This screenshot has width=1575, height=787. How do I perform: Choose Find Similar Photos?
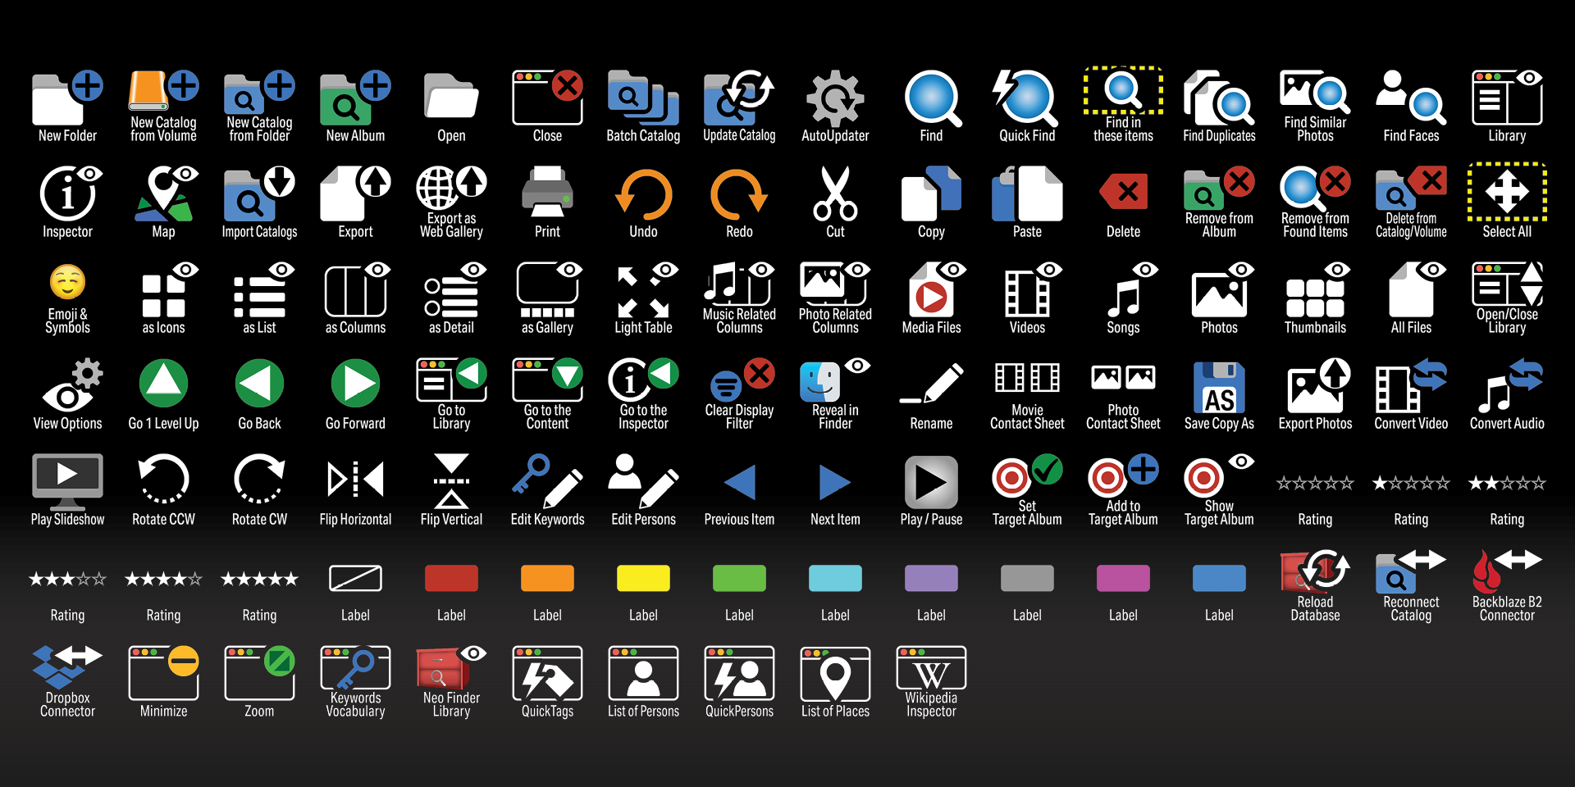1315,91
